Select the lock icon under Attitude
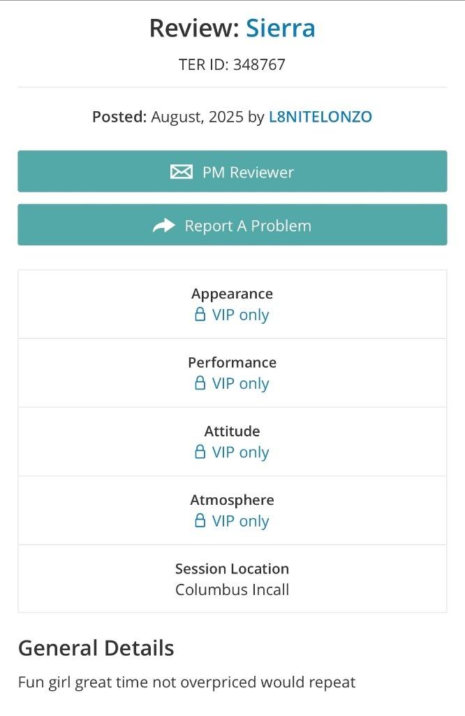The width and height of the screenshot is (465, 716). (200, 452)
